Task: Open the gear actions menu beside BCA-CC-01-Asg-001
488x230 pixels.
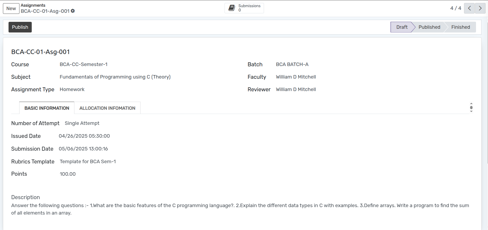Action: pyautogui.click(x=73, y=11)
